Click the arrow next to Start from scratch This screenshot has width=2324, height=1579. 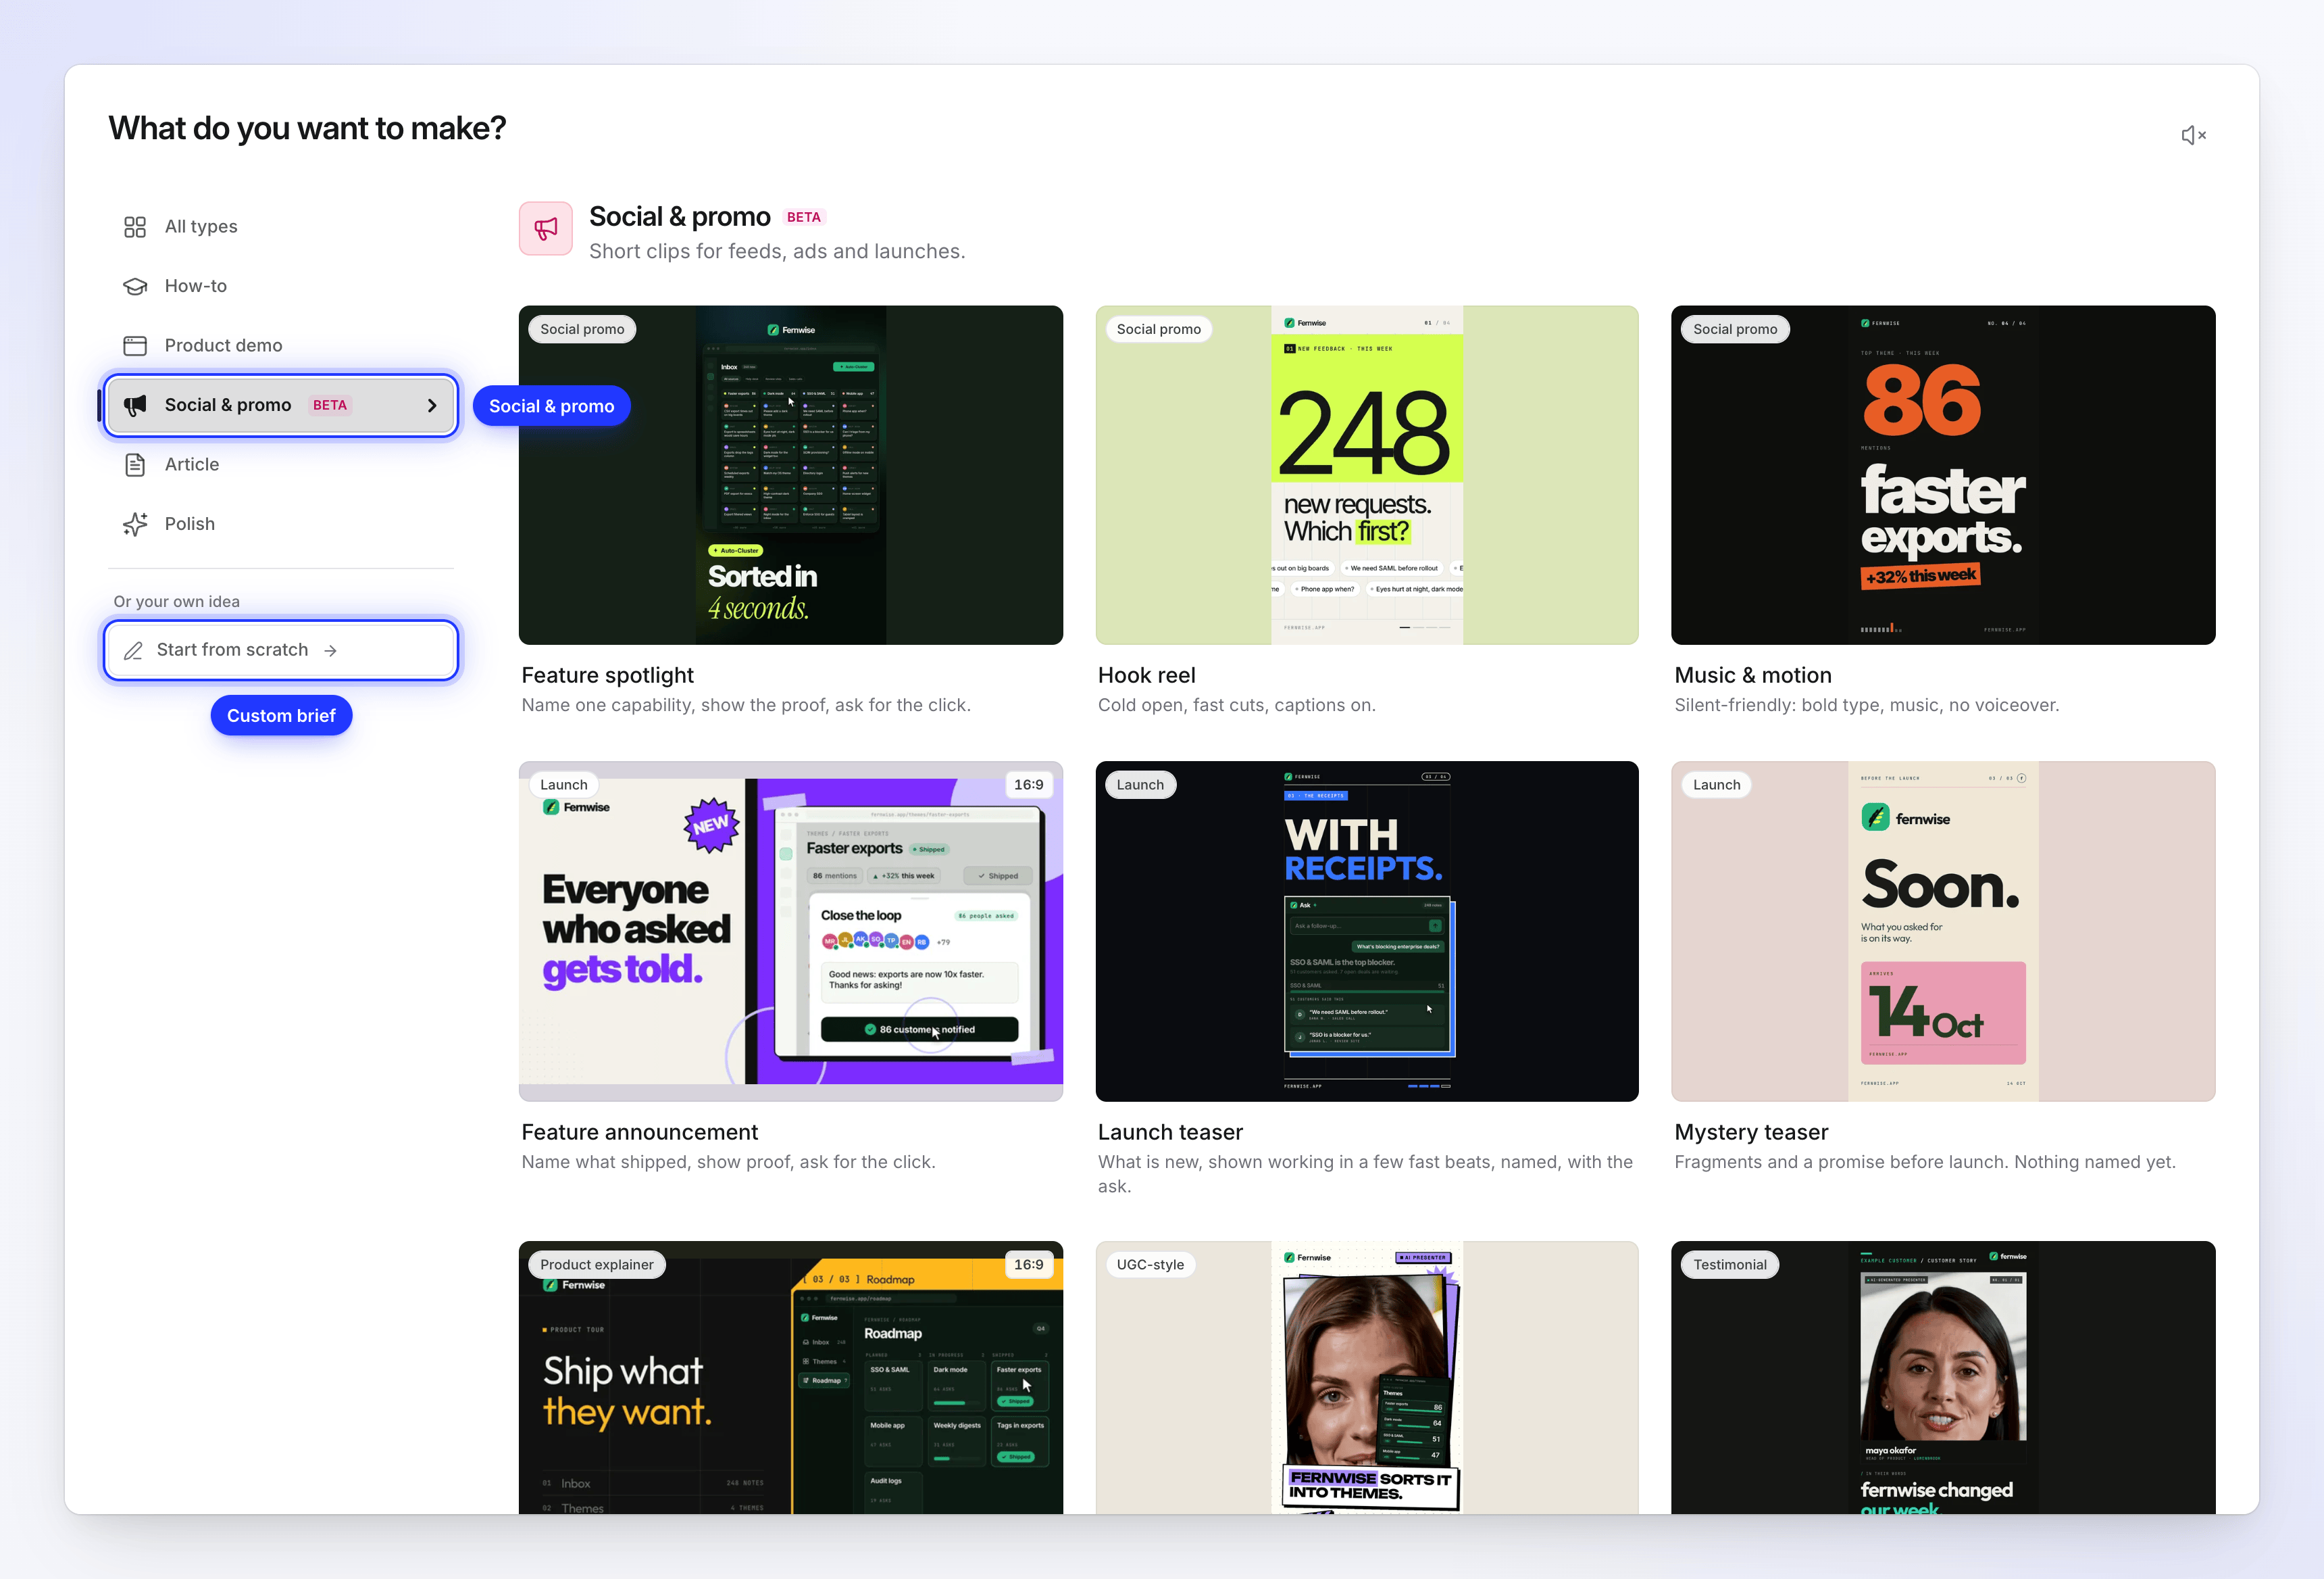click(330, 650)
